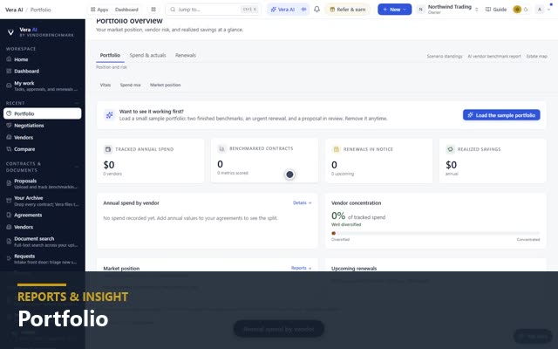This screenshot has height=349, width=558.
Task: Open the user account A menu
Action: click(x=543, y=10)
